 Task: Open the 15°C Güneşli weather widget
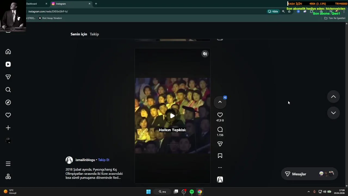(x=10, y=192)
